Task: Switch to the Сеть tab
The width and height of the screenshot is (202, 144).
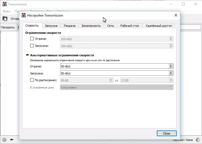Action: point(111,26)
